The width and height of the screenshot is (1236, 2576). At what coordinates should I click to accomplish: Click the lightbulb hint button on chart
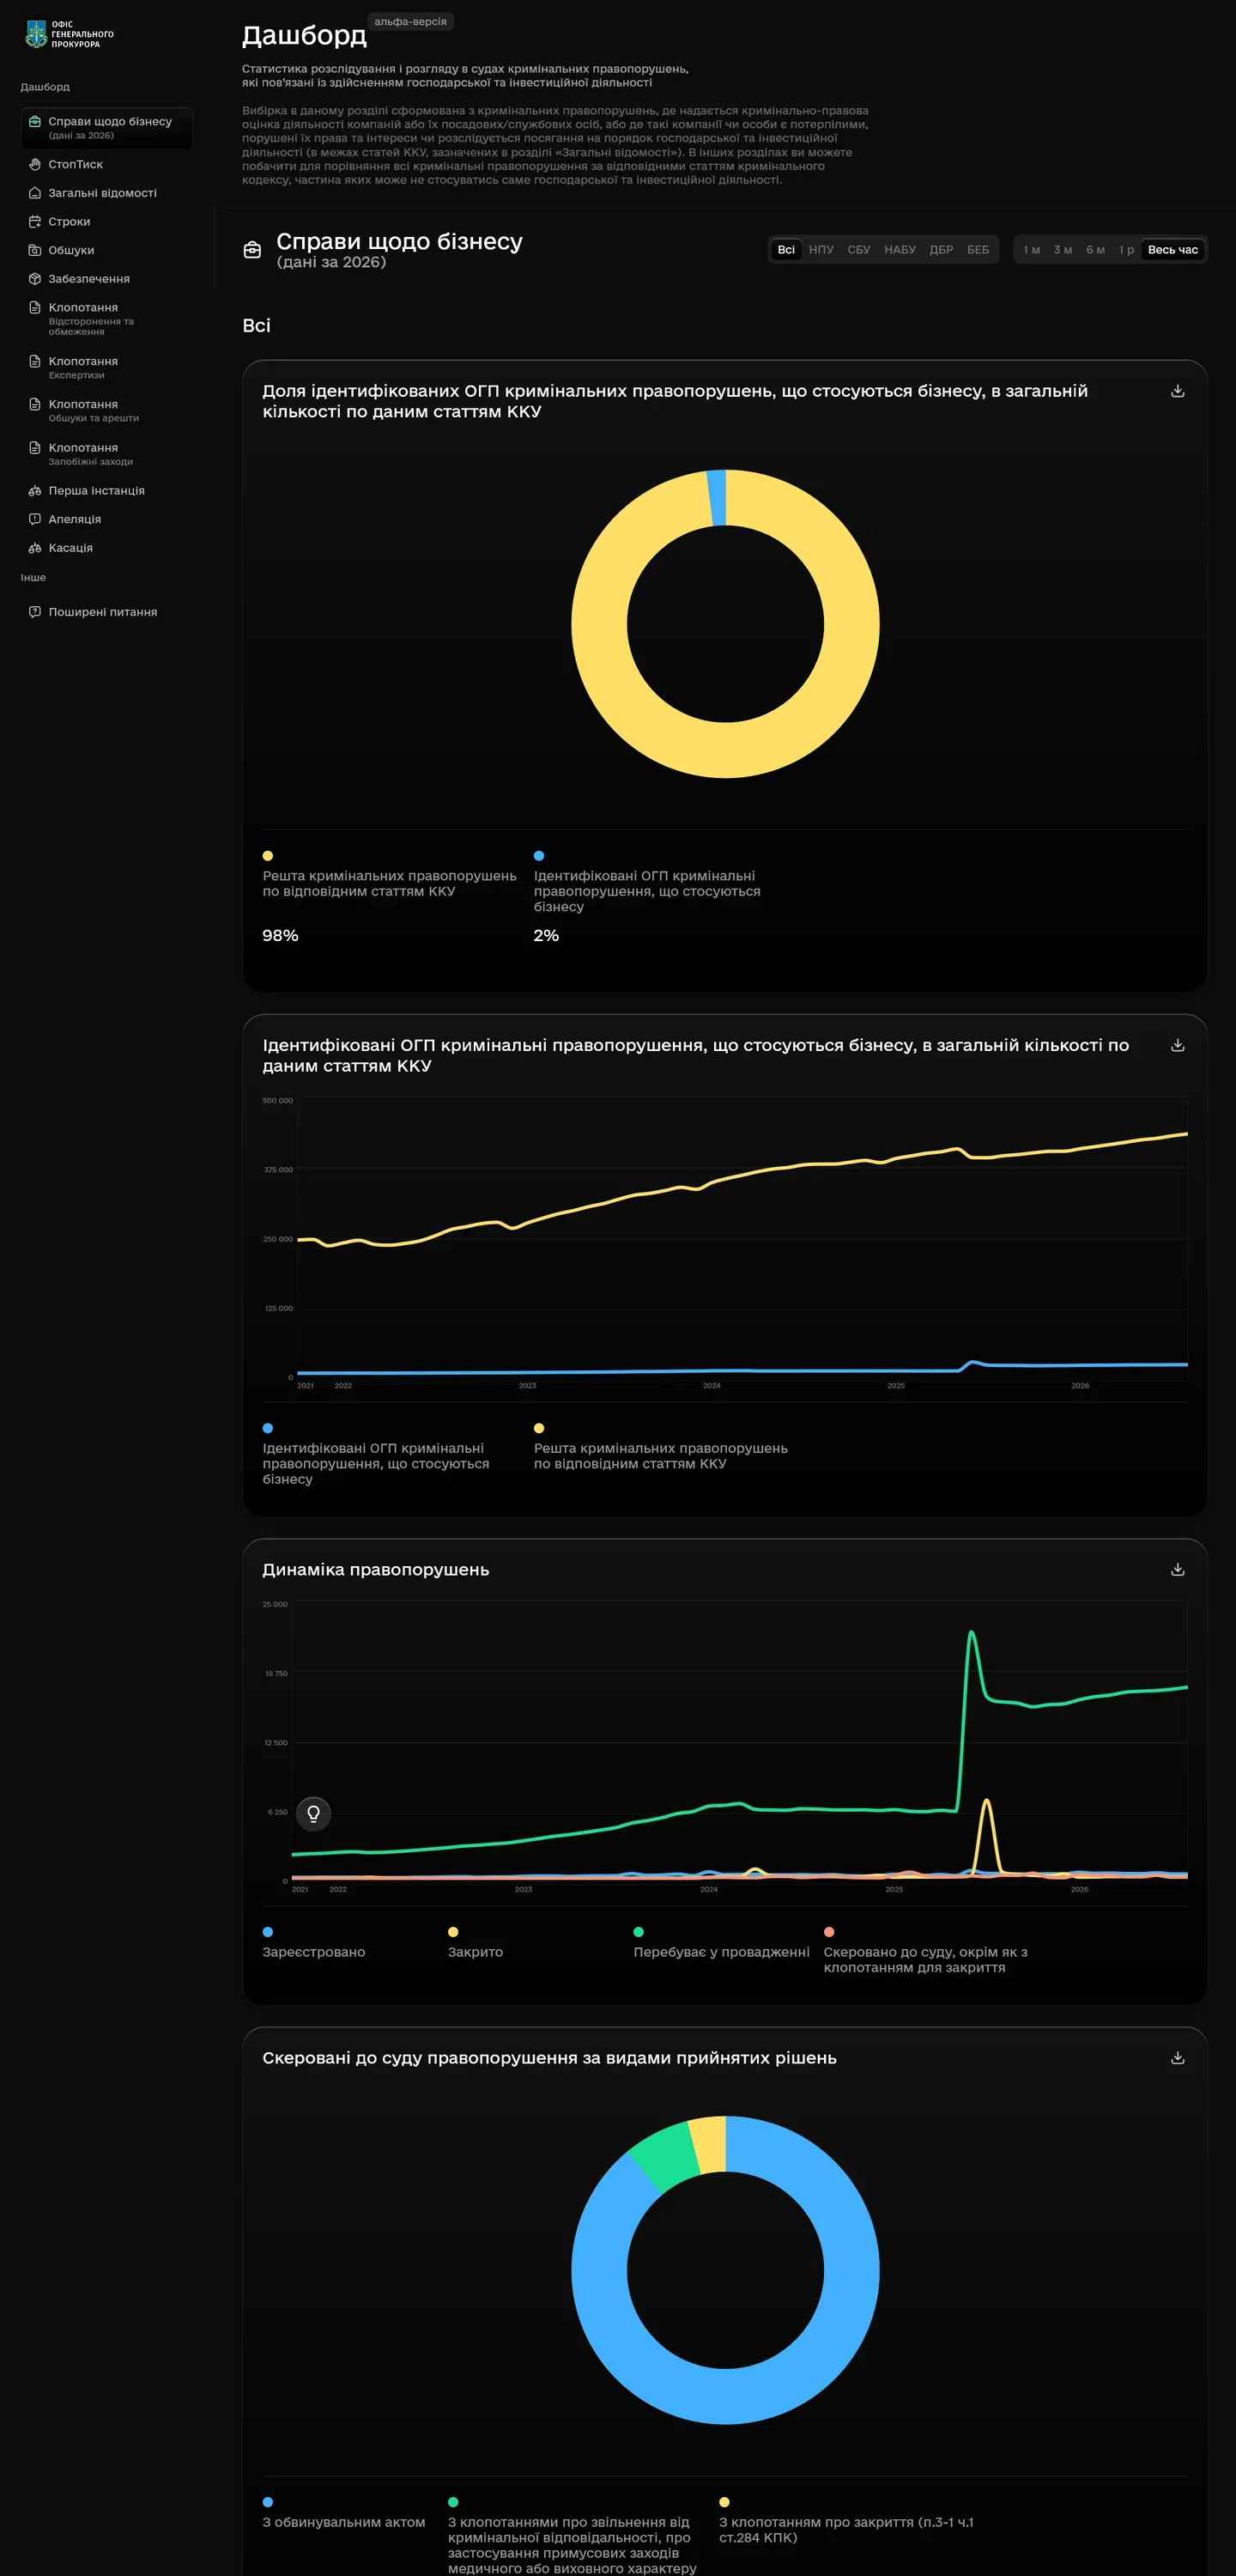point(313,1813)
